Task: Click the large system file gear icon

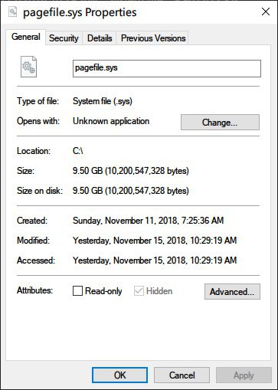Action: click(x=28, y=67)
